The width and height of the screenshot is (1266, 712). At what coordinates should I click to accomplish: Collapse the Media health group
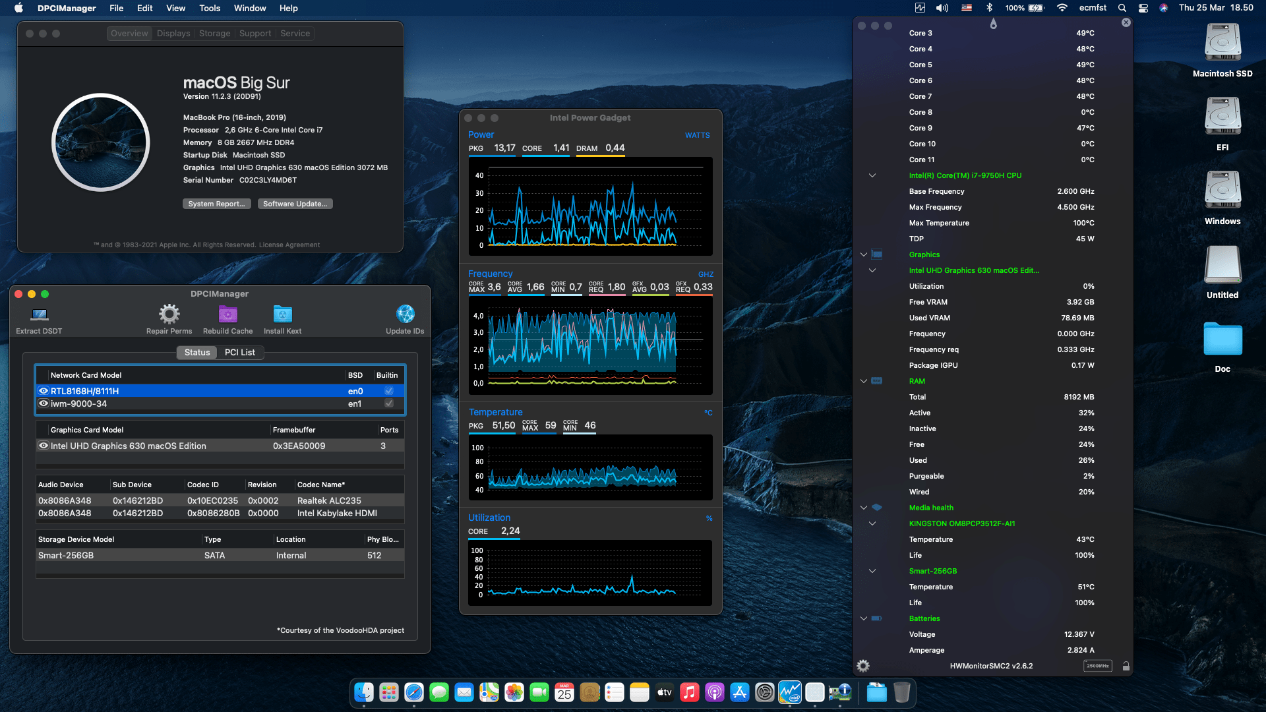click(x=864, y=508)
